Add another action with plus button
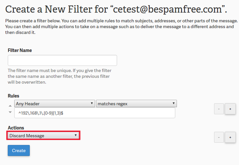 point(230,137)
